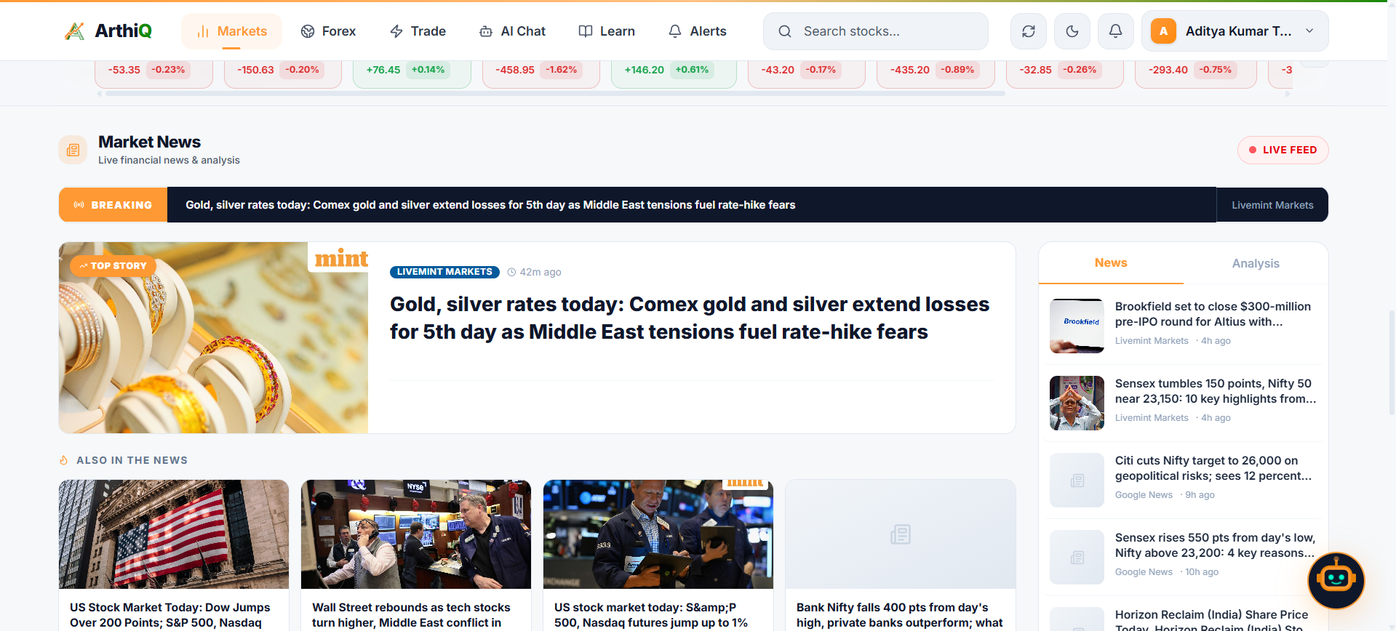Open notifications bell button in header
This screenshot has width=1396, height=631.
1115,31
